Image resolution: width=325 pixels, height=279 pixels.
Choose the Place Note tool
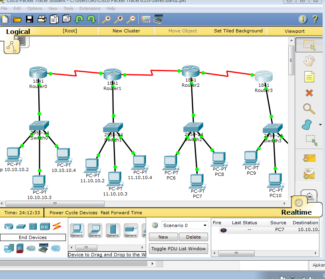[309, 77]
